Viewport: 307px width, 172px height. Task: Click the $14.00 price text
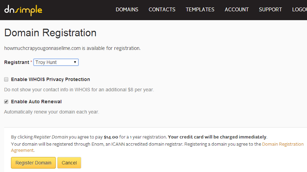tap(111, 137)
